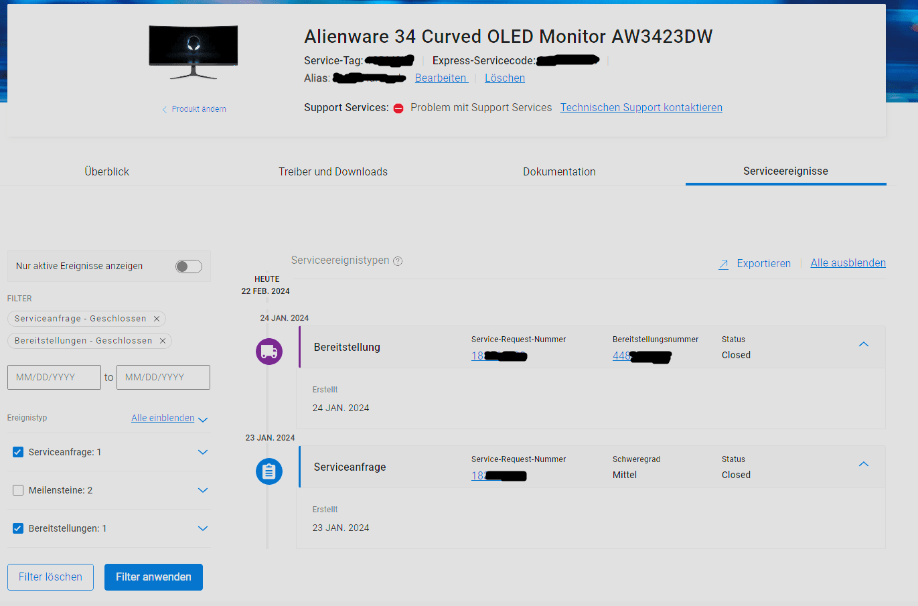The image size is (918, 606).
Task: Click the Produkt ändern link
Action: click(199, 109)
